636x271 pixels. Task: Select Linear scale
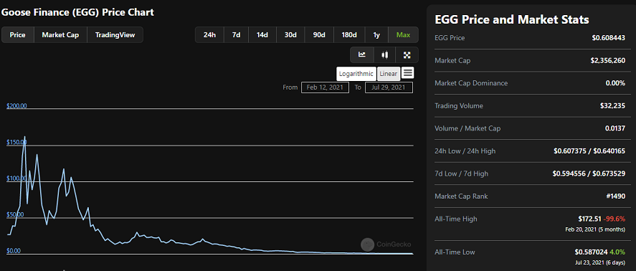coord(389,74)
